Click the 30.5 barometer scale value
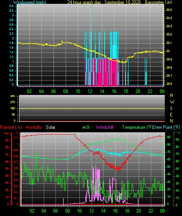This screenshot has height=216, width=182. click(169, 10)
